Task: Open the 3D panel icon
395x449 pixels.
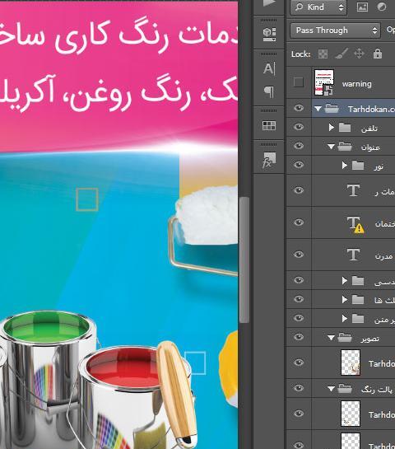Action: (269, 34)
